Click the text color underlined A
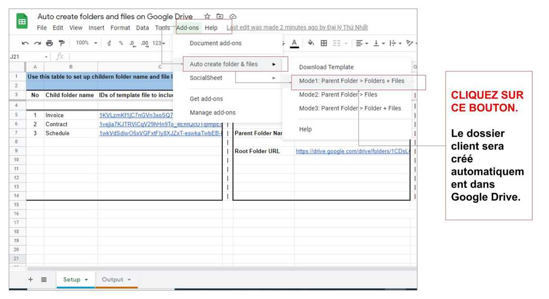549x299 pixels. point(294,43)
